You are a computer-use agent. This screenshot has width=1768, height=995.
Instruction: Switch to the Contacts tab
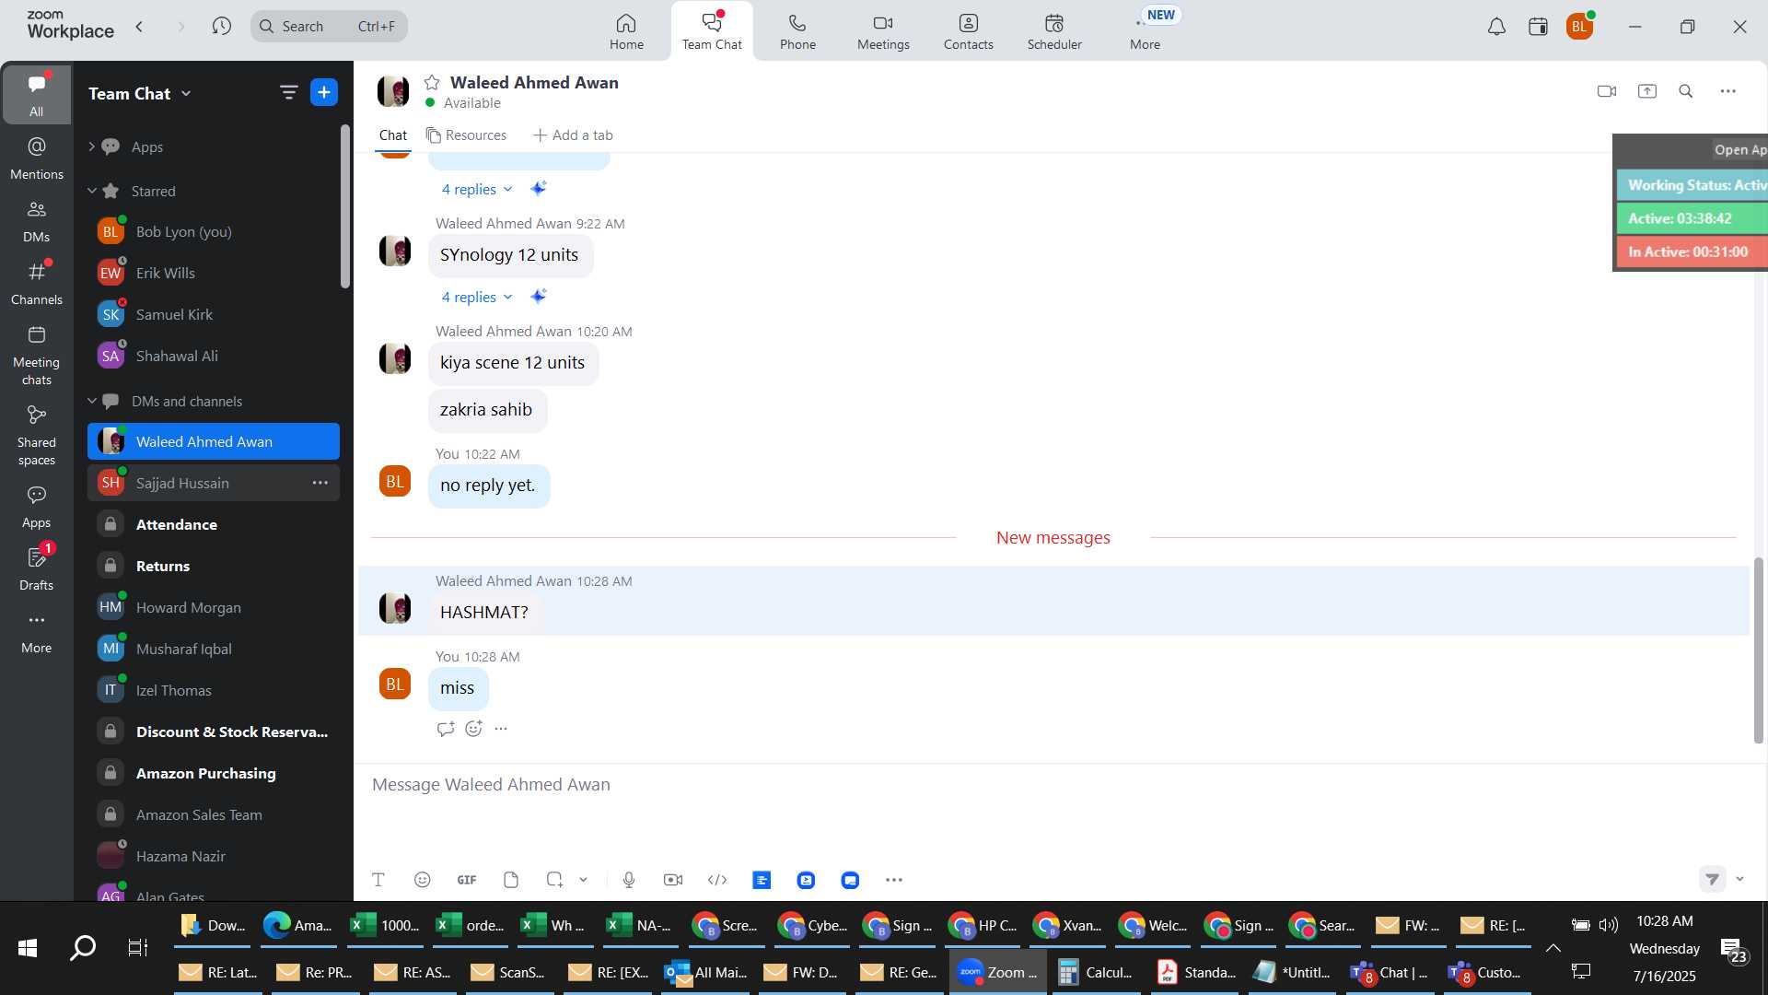coord(968,31)
